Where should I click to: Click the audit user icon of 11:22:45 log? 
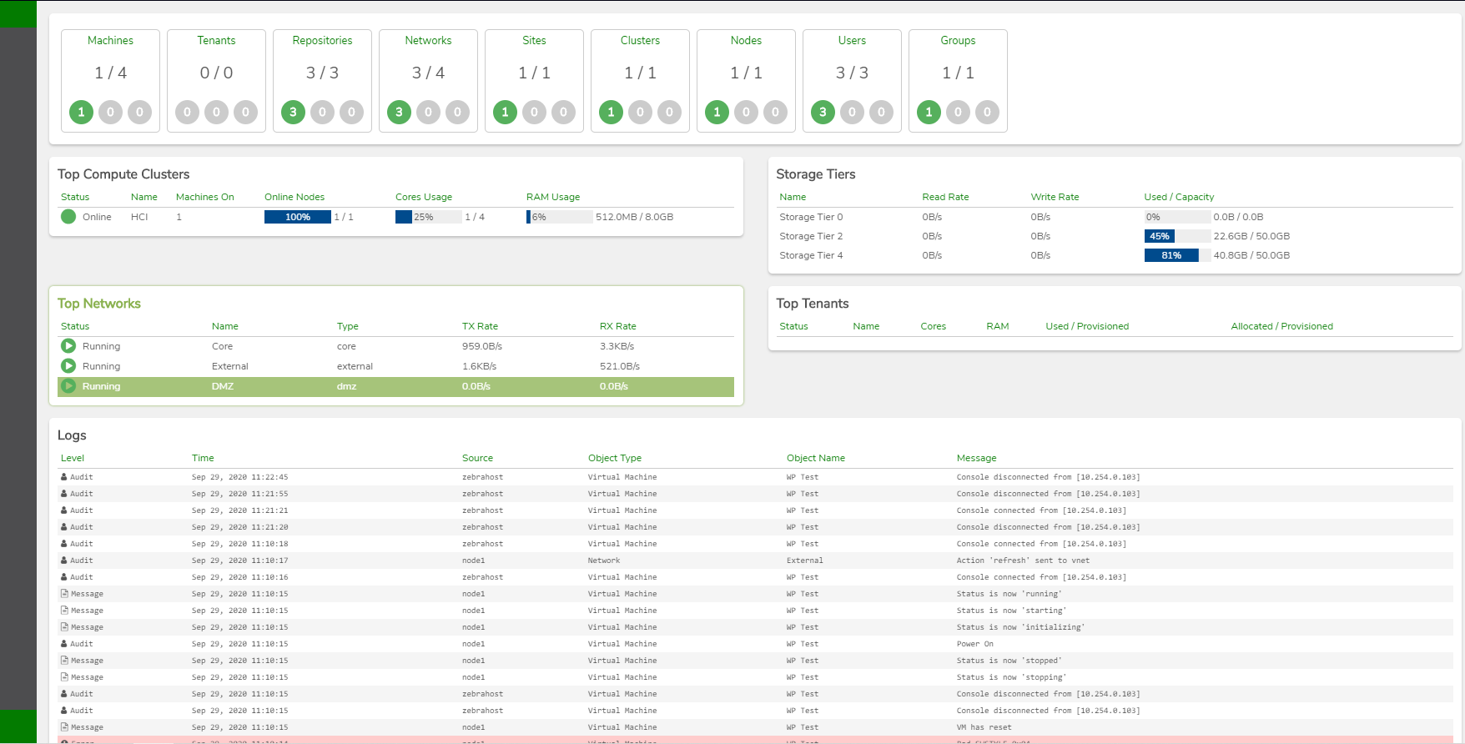64,477
